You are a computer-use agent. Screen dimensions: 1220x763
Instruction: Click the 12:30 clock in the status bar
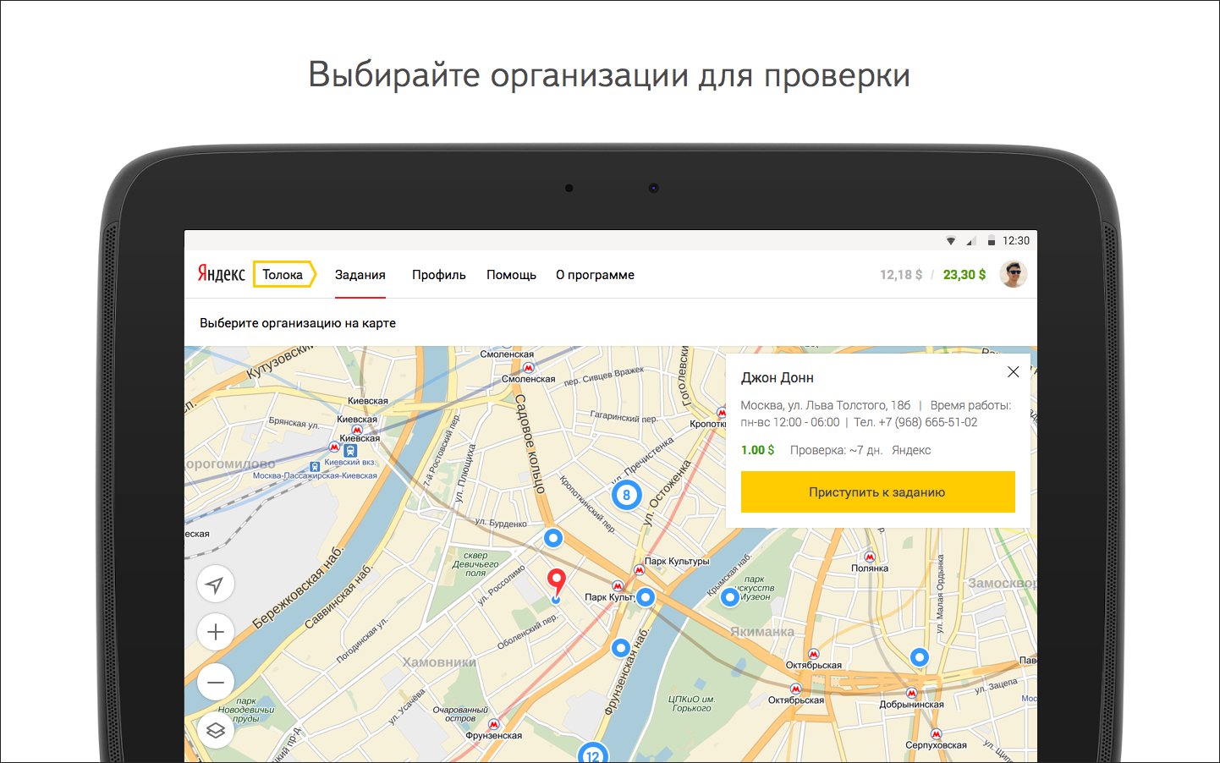coord(1016,239)
